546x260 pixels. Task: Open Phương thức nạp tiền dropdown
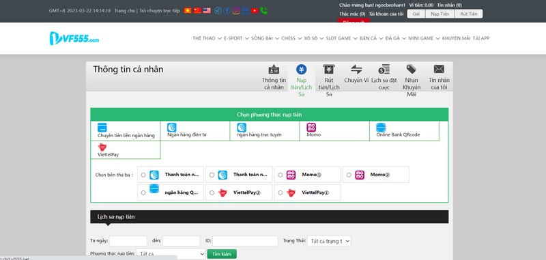171,254
